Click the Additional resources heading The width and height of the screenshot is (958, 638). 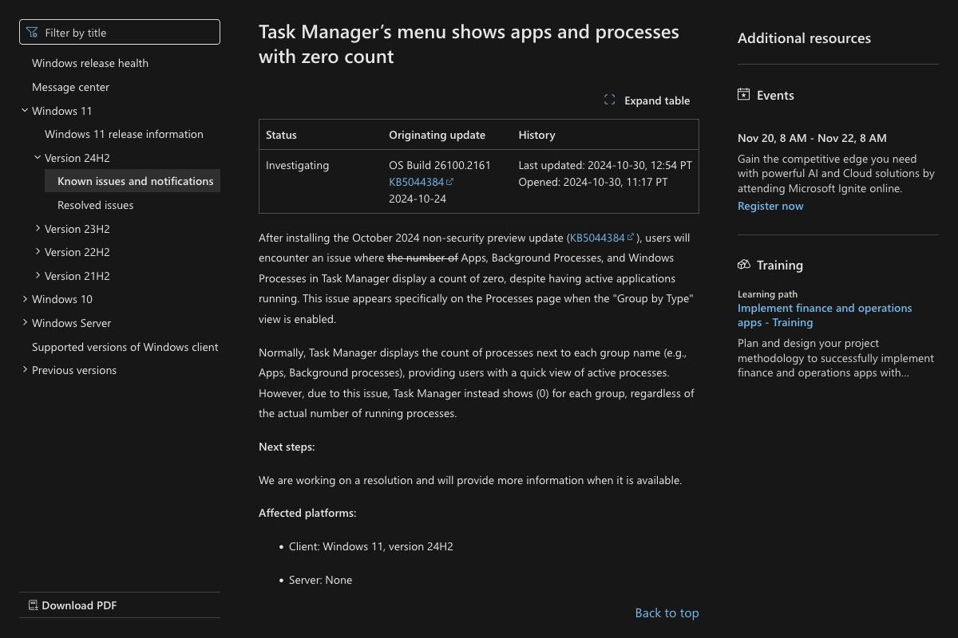point(804,38)
